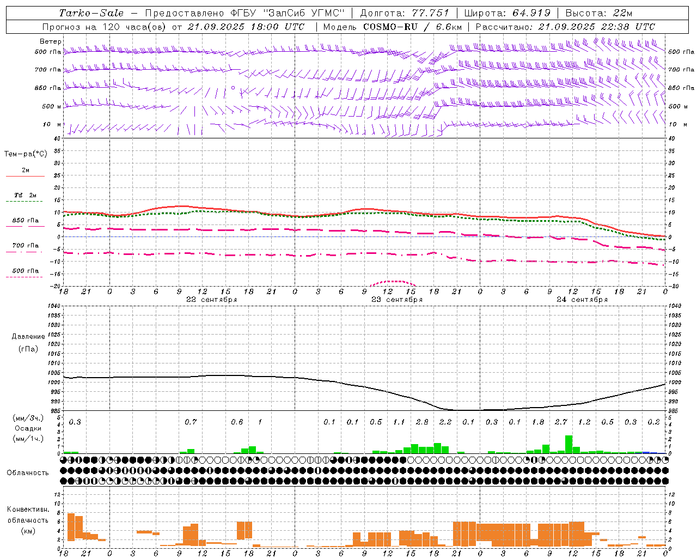This screenshot has width=697, height=558.
Task: Click the Tarko-Sale station title
Action: [91, 13]
